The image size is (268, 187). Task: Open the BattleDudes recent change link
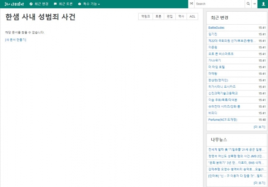(216, 28)
